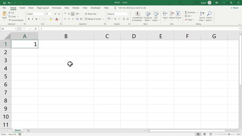Click AutoSum
The height and width of the screenshot is (136, 242).
[x=190, y=12]
